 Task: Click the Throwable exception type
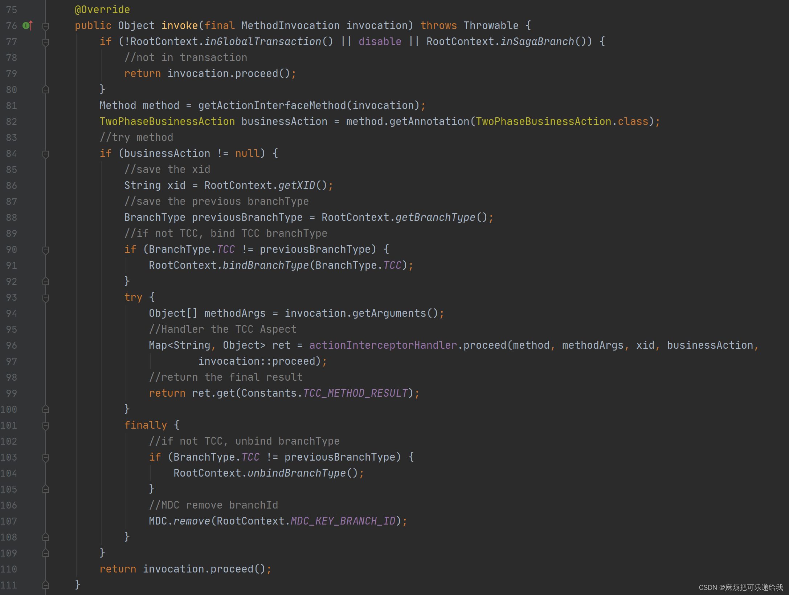tap(491, 26)
